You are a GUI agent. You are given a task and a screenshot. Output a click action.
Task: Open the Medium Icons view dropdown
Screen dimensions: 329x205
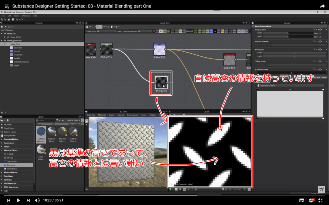tap(74, 121)
